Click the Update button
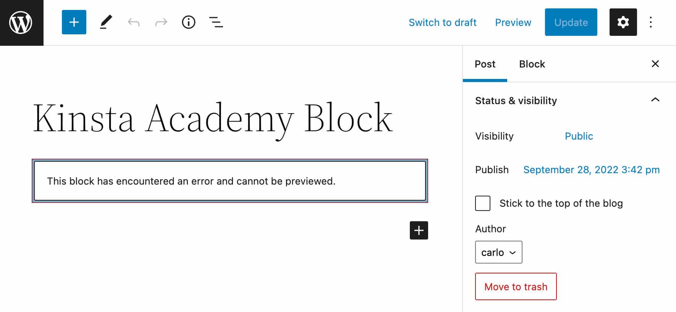 [571, 22]
